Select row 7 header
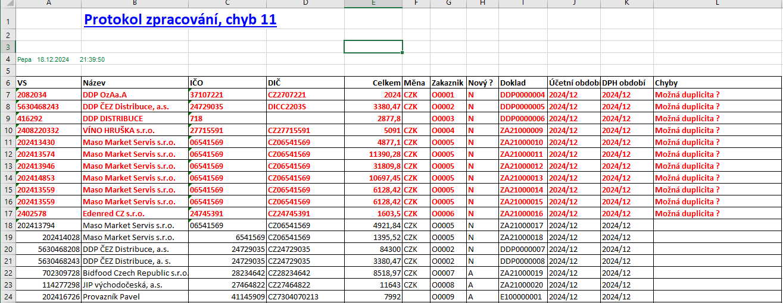Image resolution: width=783 pixels, height=303 pixels. (8, 94)
